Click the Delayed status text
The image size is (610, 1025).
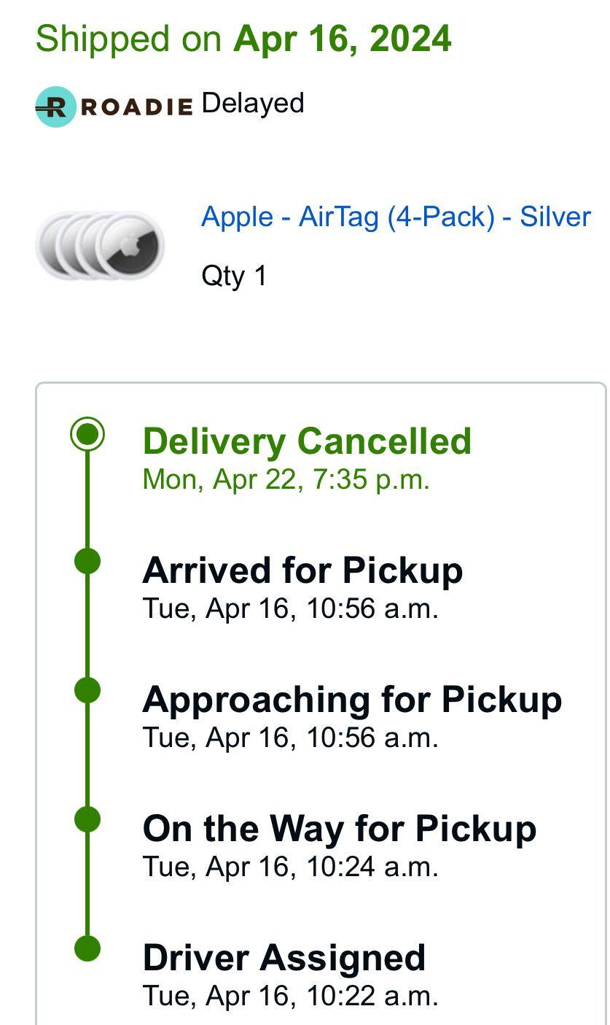(x=253, y=104)
